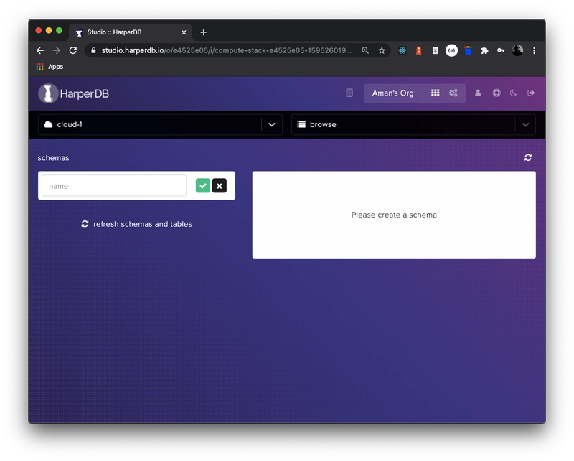Open a new browser tab

coord(204,32)
